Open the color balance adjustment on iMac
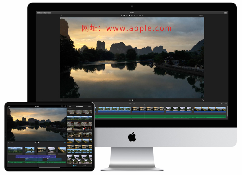242x175 pixels. 122,15
